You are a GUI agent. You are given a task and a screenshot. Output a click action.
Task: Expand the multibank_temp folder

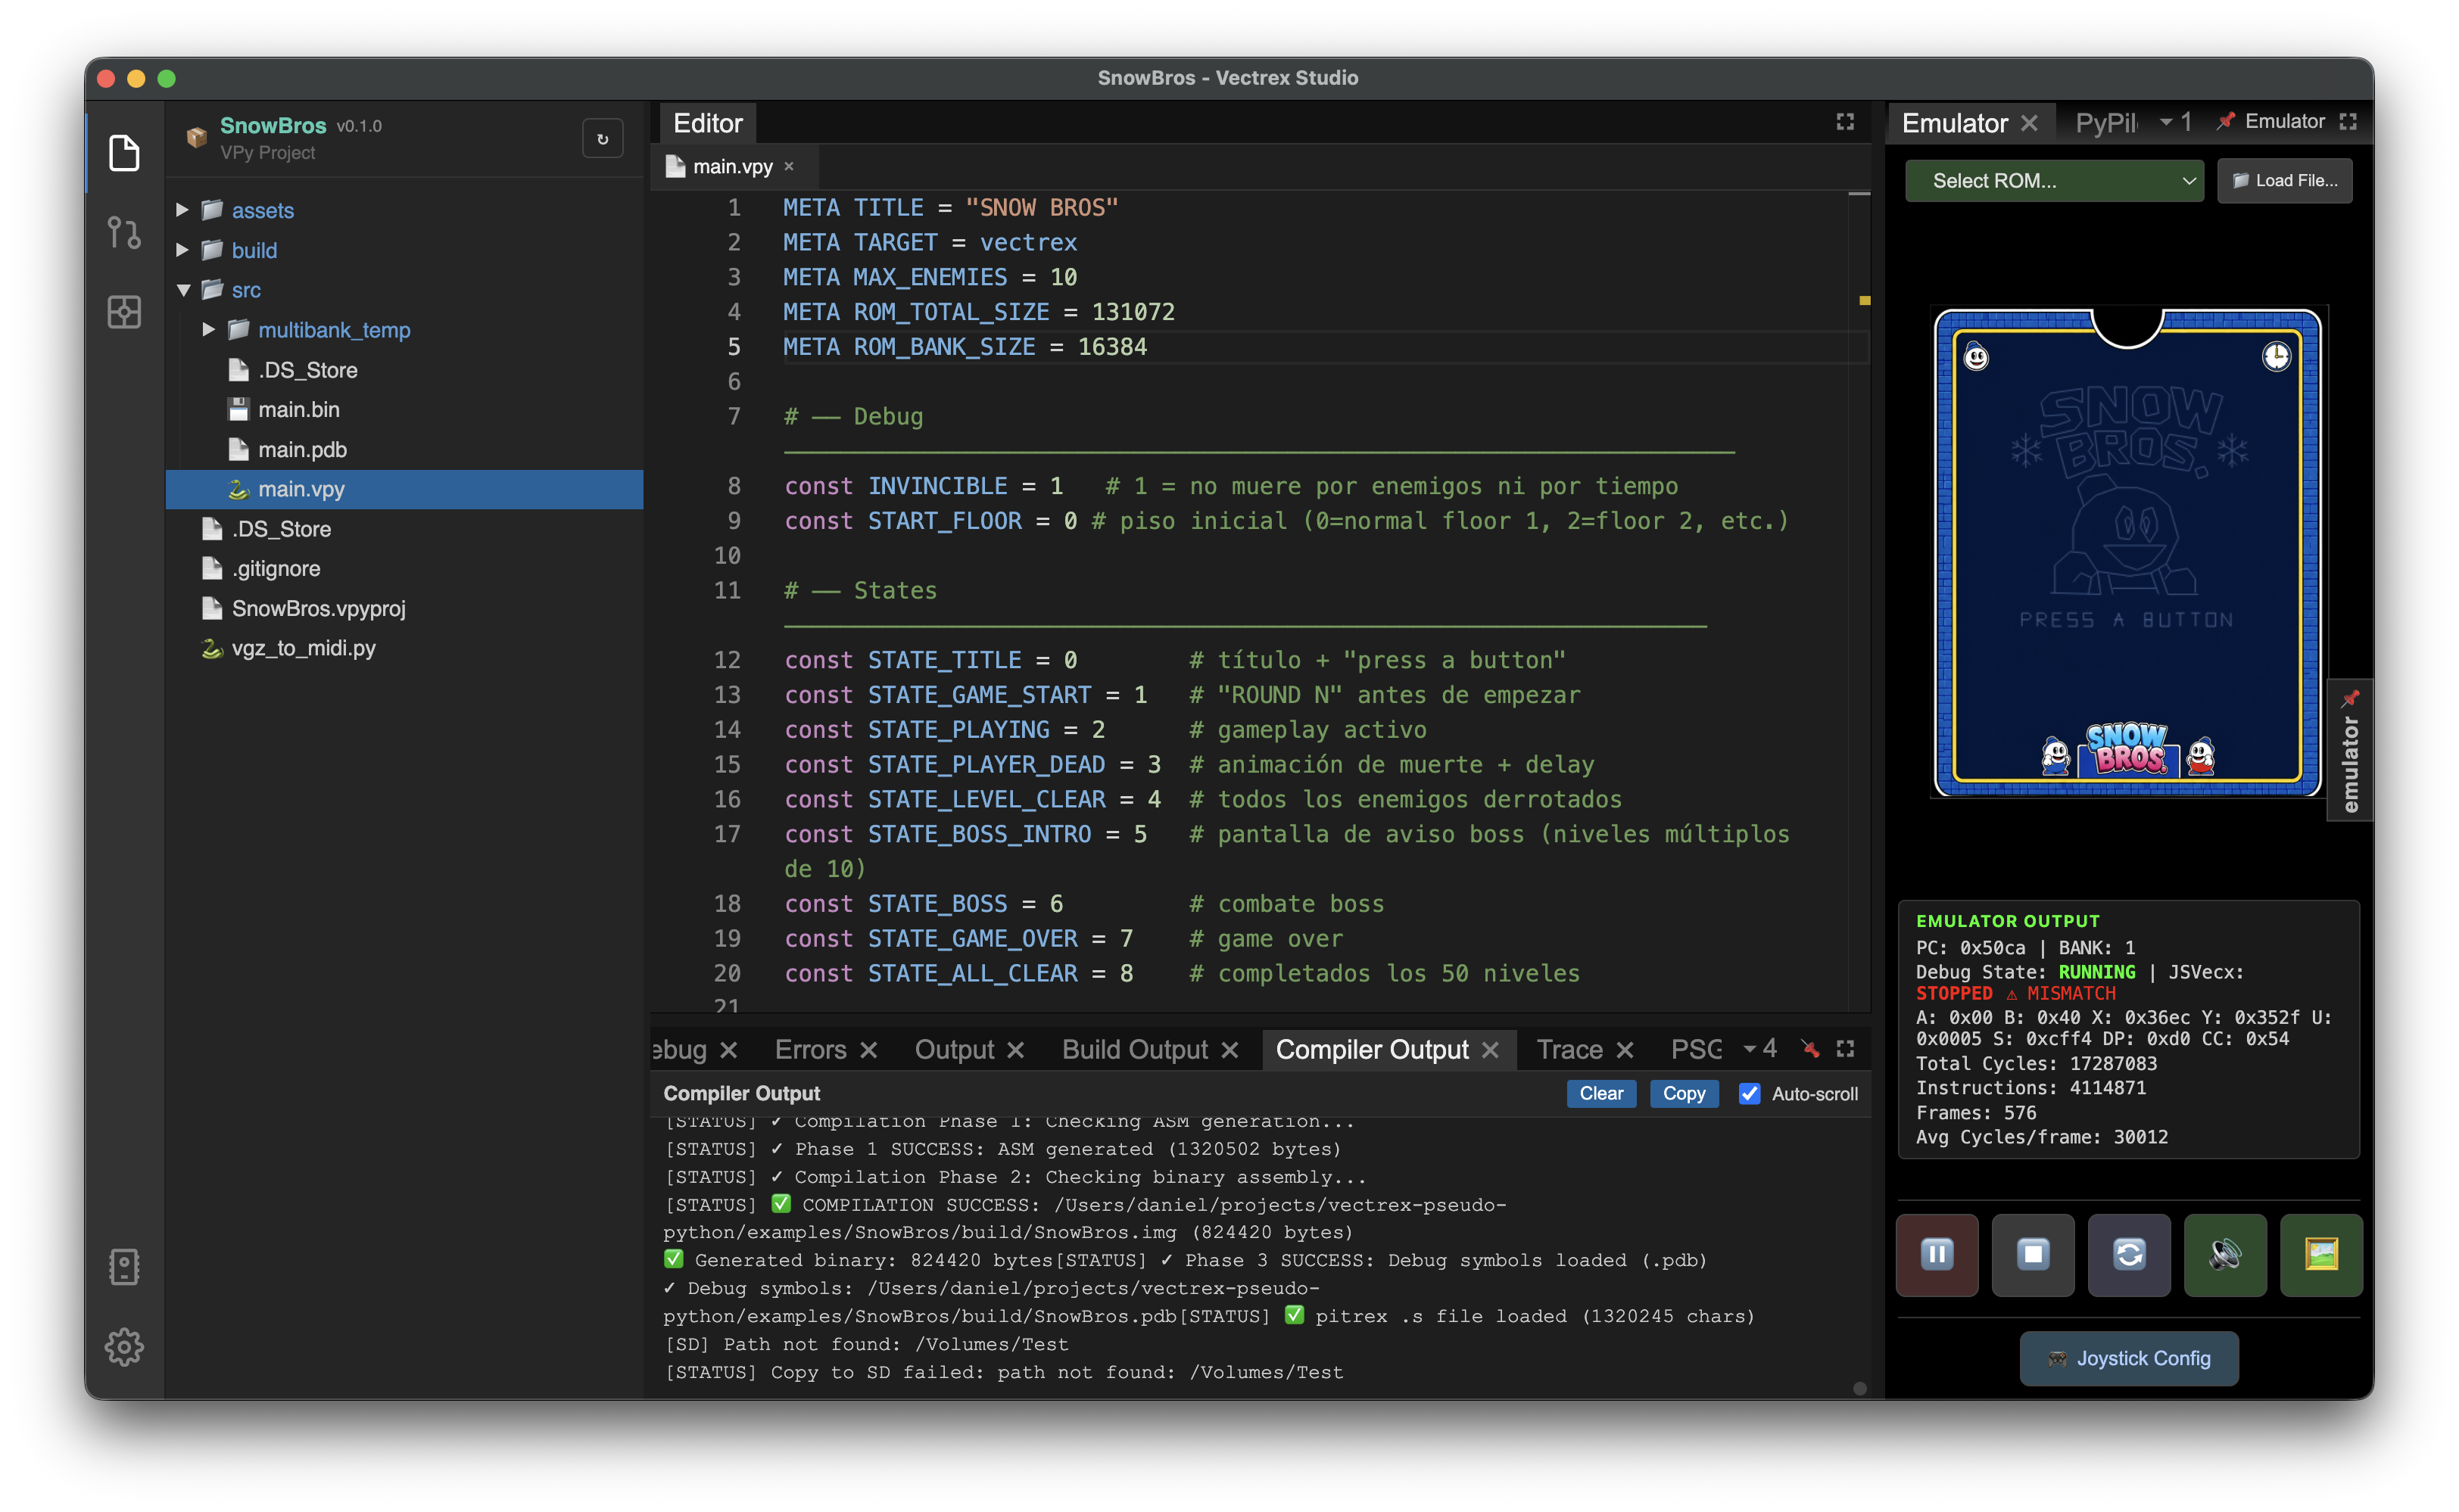(208, 329)
